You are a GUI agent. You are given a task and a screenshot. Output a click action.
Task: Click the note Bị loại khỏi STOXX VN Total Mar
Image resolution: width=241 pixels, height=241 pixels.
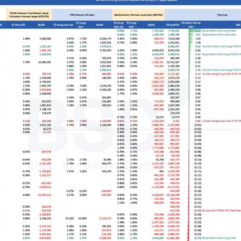pyautogui.click(x=221, y=210)
